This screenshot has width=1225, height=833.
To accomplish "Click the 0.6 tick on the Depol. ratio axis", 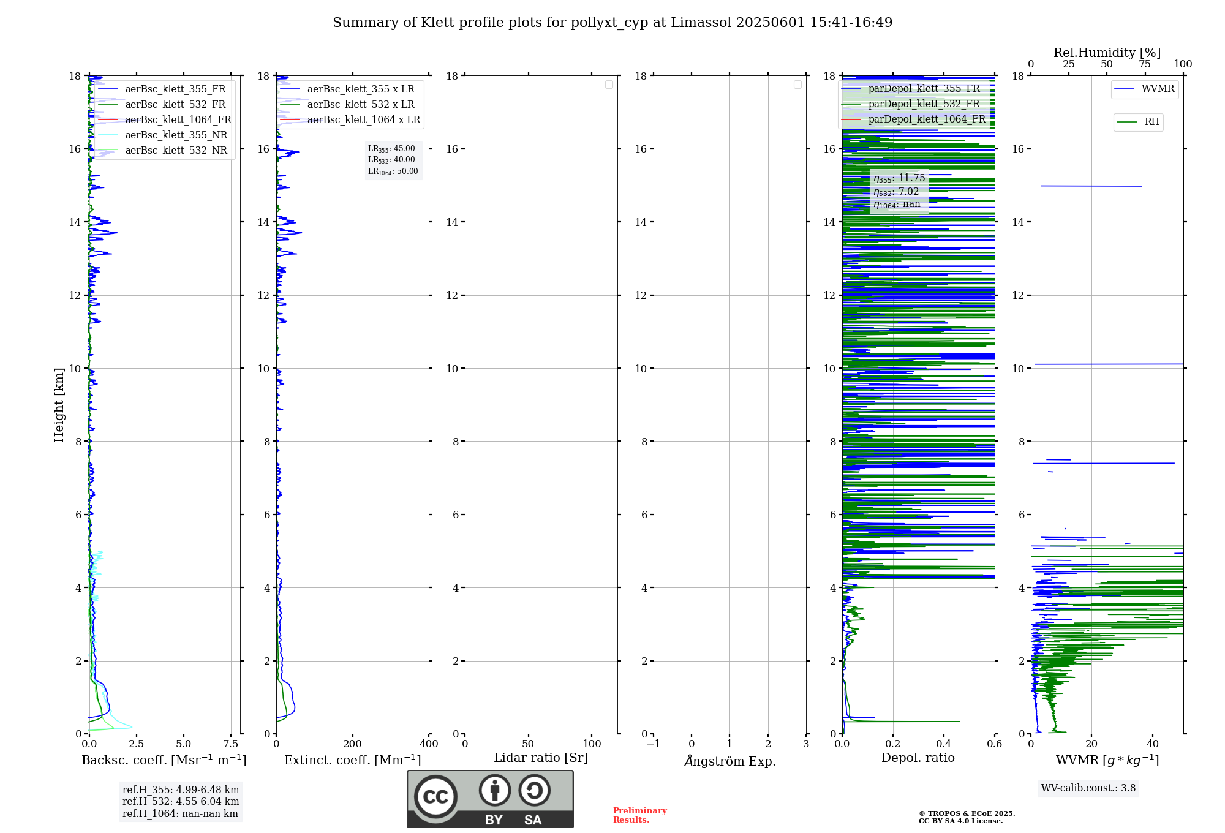I will (995, 744).
